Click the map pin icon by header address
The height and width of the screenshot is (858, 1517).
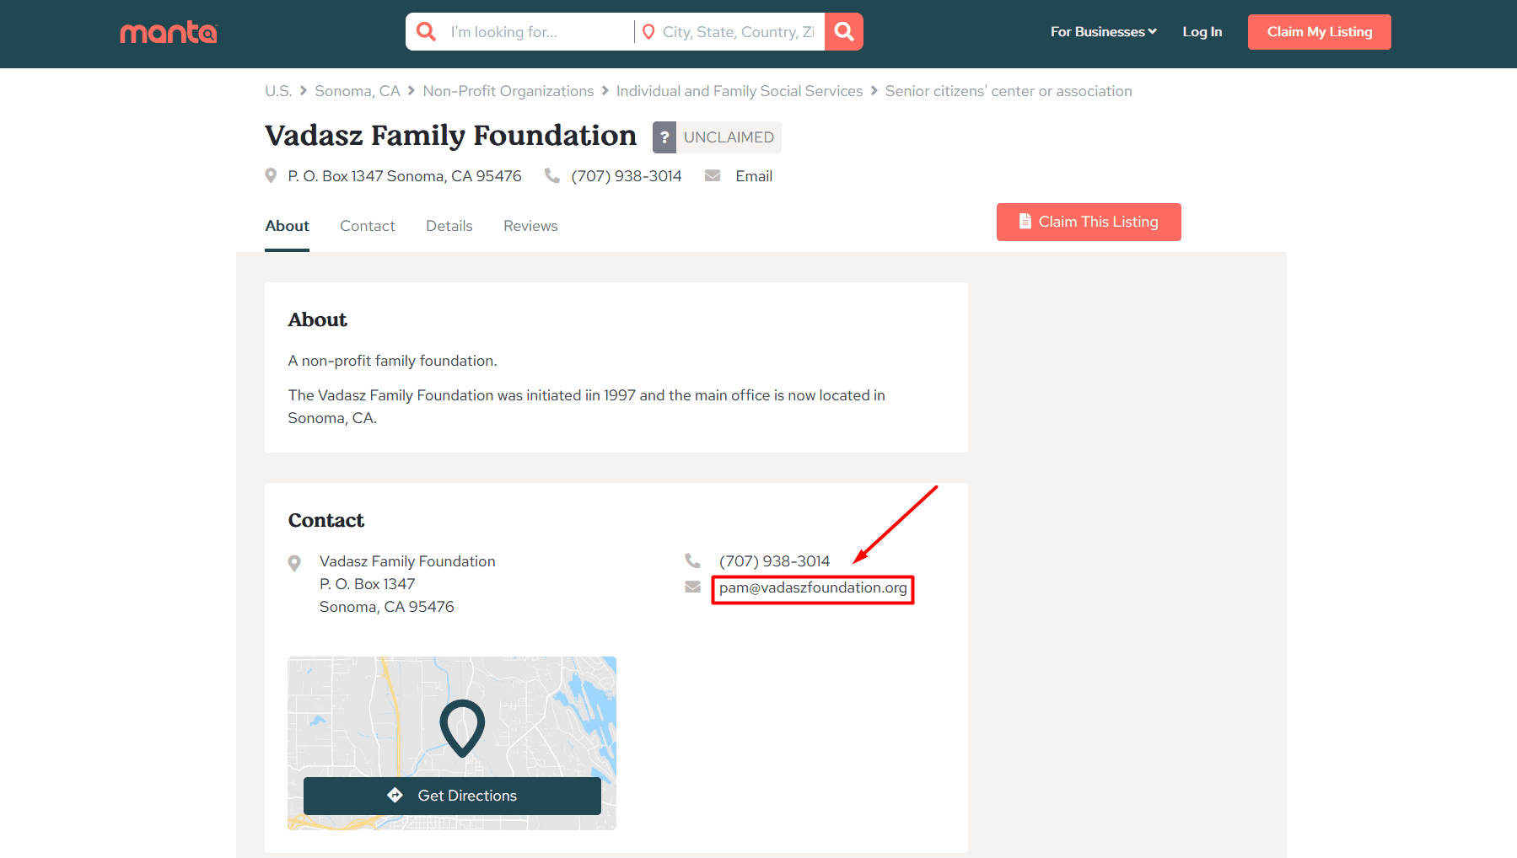[271, 175]
